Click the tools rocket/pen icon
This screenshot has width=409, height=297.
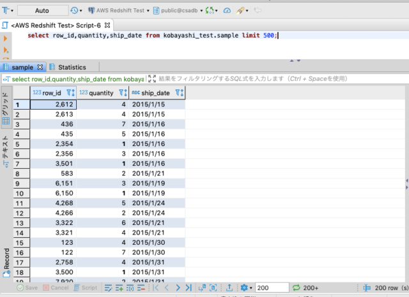(x=240, y=10)
